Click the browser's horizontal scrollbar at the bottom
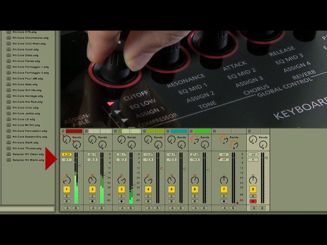Screen dimensions: 327x245 point(27,209)
